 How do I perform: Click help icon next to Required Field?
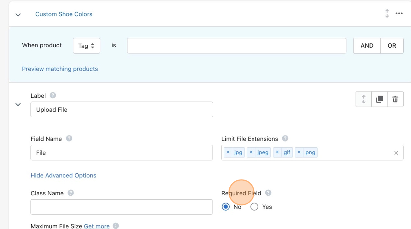coord(268,193)
